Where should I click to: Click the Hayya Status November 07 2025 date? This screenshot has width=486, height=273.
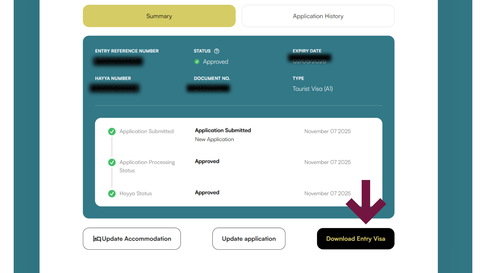[x=328, y=193]
